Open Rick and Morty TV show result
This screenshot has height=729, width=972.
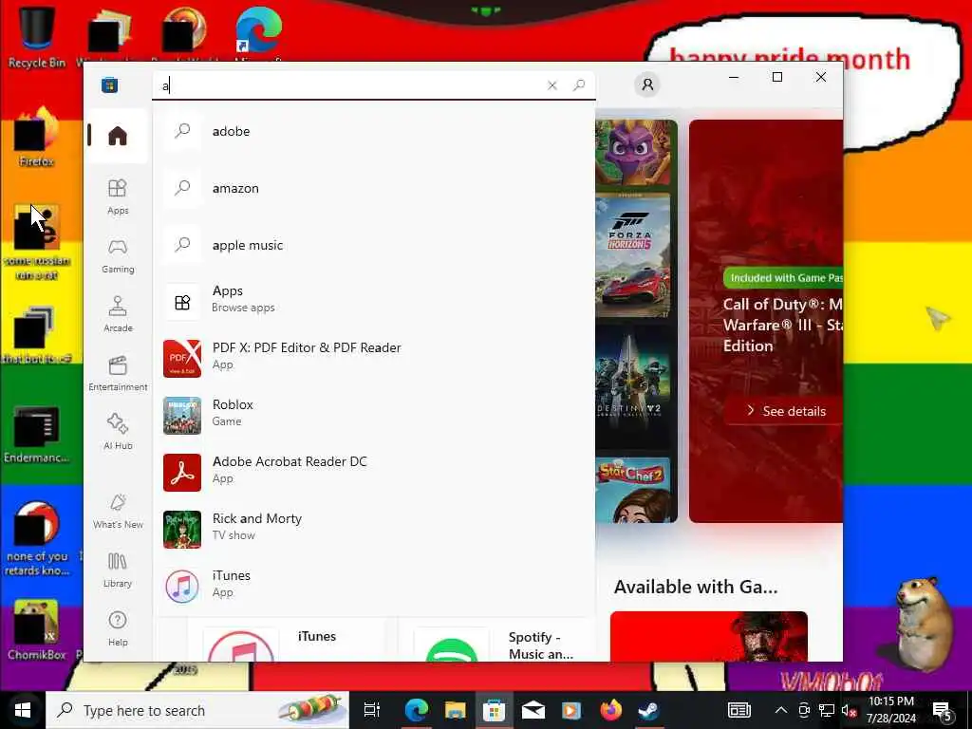tap(374, 530)
